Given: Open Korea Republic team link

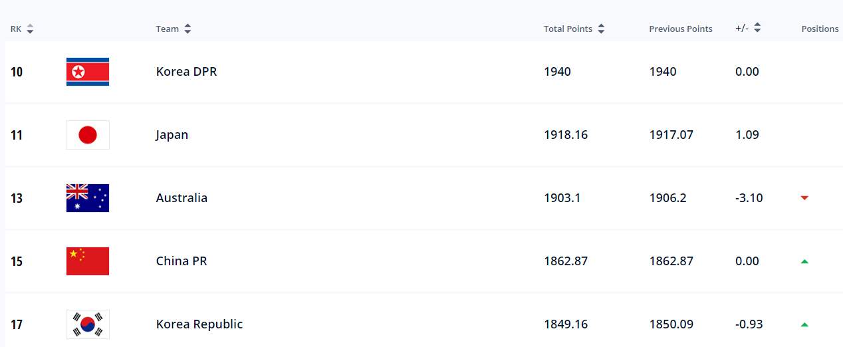Looking at the screenshot, I should tap(199, 324).
